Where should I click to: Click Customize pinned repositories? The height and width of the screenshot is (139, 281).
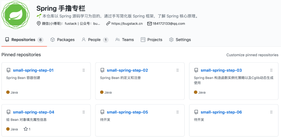click(252, 55)
